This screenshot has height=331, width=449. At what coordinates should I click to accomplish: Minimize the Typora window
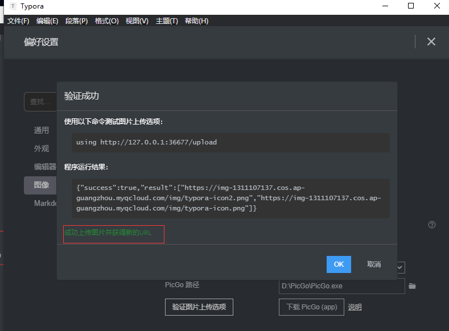pyautogui.click(x=385, y=6)
